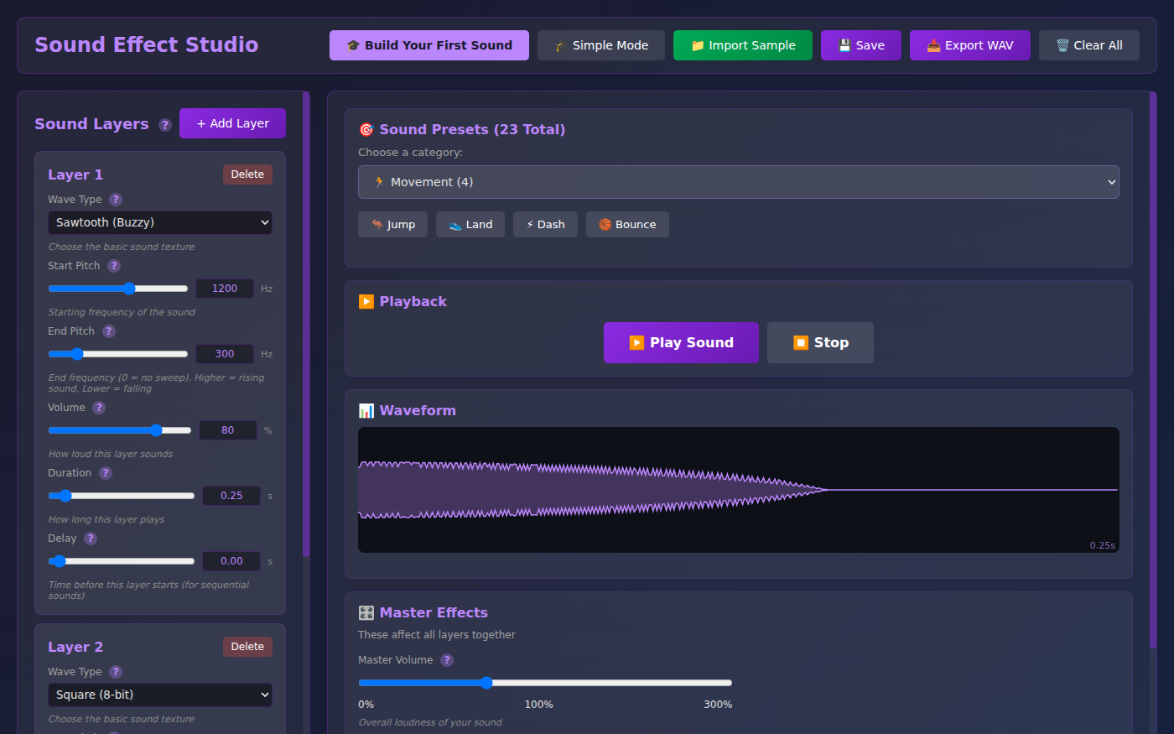Click help icon beside Volume label
Viewport: 1174px width, 734px height.
[99, 408]
